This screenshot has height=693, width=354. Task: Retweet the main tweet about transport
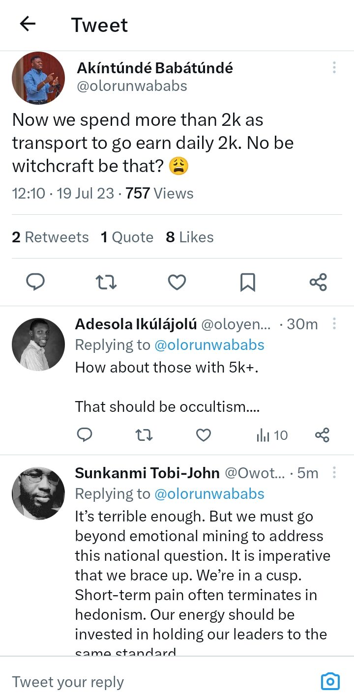(x=106, y=282)
